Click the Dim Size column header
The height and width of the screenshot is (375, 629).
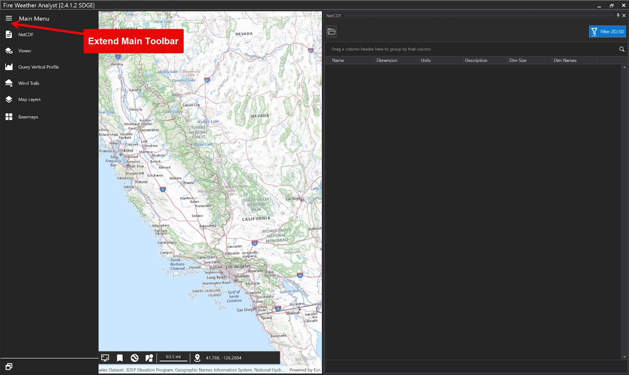(518, 60)
